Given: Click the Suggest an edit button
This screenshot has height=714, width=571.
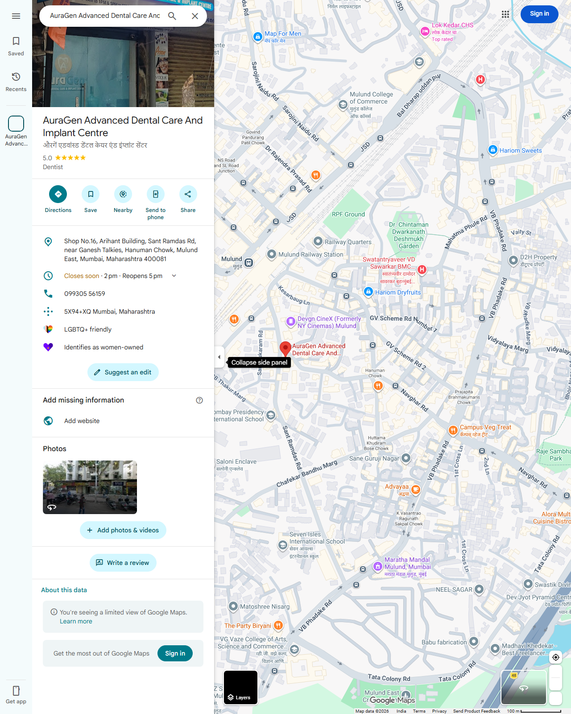Looking at the screenshot, I should [123, 372].
